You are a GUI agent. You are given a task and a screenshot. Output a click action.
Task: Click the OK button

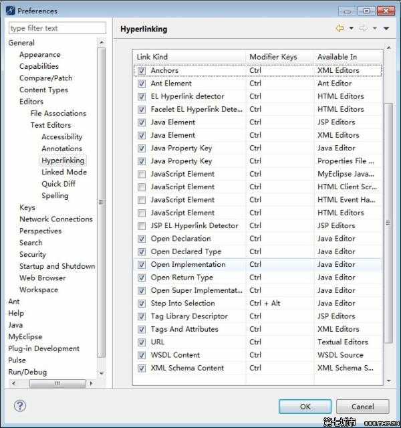pyautogui.click(x=305, y=407)
